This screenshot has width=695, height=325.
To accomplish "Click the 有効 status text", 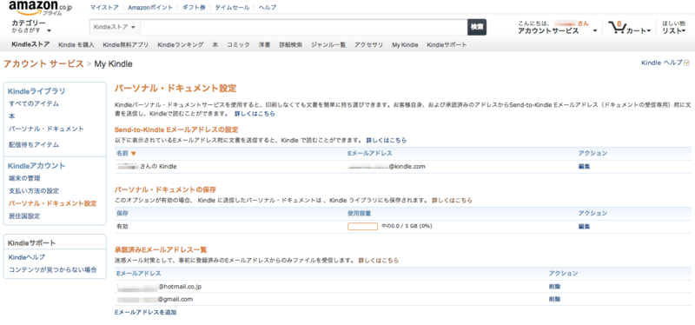I will point(122,227).
